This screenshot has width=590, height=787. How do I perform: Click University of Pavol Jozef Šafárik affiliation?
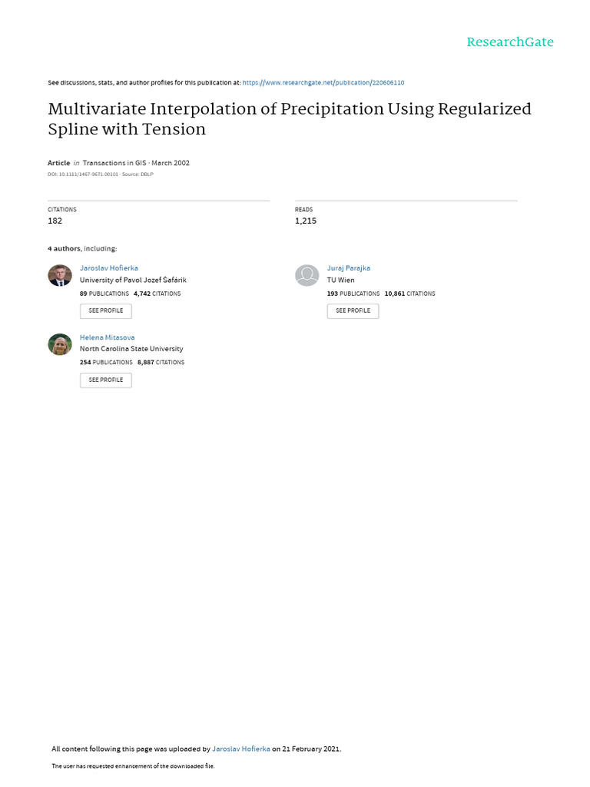133,281
